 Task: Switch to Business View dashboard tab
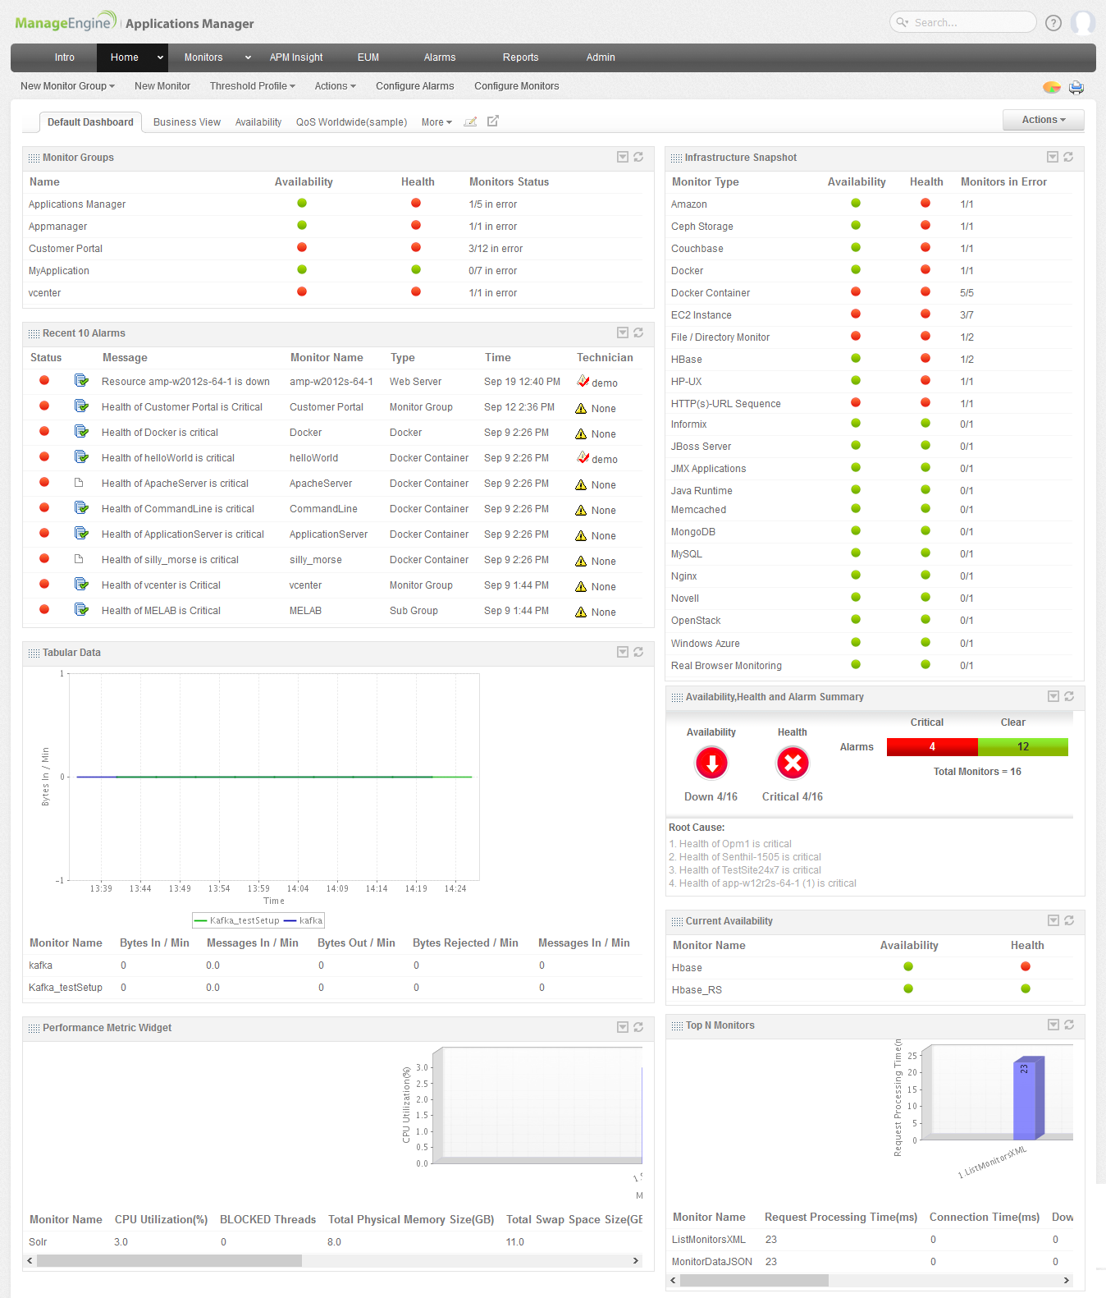pos(187,122)
